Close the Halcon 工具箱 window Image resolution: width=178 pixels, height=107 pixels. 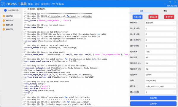click(175, 2)
